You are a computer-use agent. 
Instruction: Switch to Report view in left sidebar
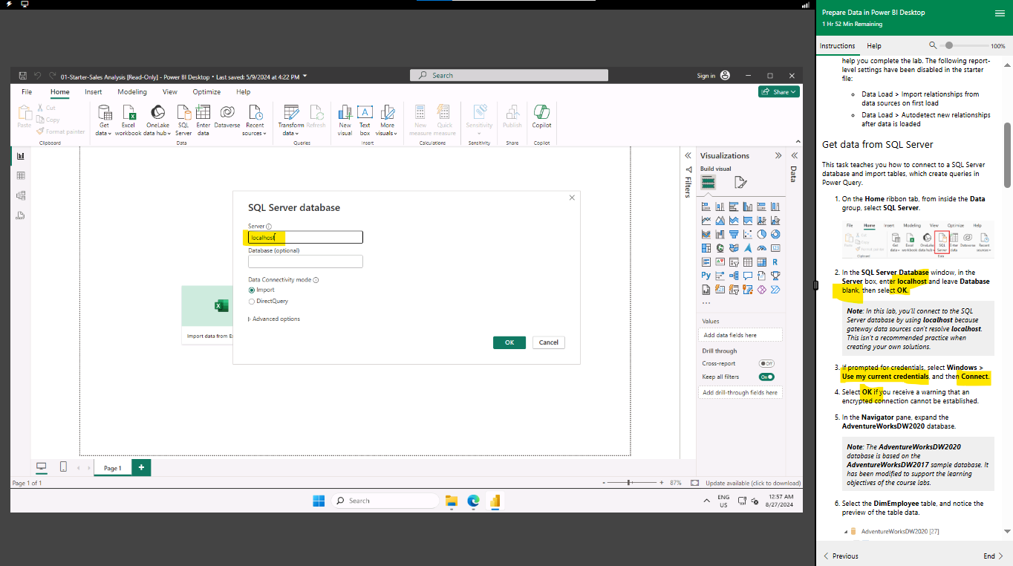(21, 156)
